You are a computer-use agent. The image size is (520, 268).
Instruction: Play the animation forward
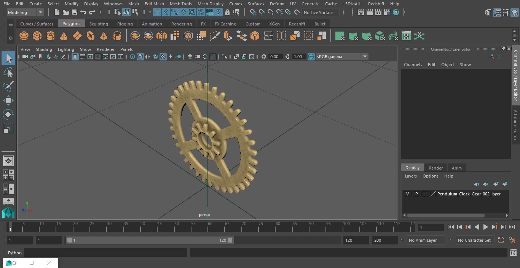485,227
